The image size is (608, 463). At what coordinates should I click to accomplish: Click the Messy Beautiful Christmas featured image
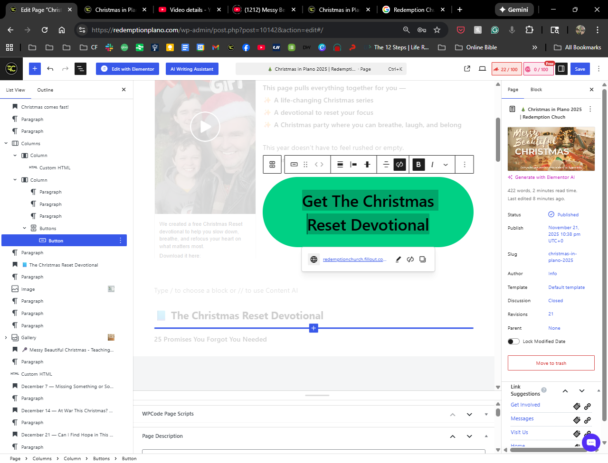551,149
